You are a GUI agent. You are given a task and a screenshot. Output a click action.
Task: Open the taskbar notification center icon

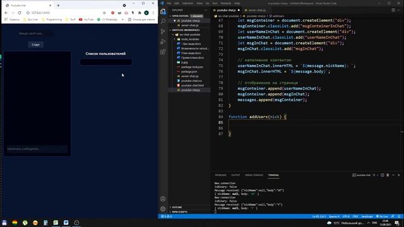[x=397, y=223]
